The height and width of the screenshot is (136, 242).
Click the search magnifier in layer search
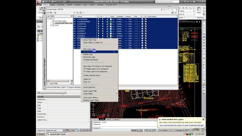(x=176, y=9)
